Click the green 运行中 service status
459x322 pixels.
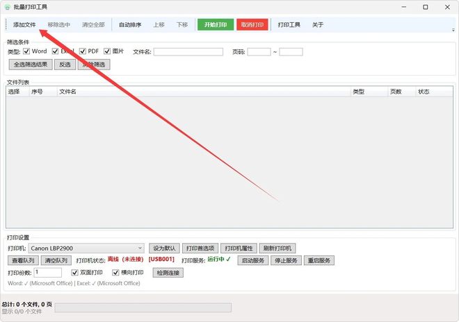[219, 259]
